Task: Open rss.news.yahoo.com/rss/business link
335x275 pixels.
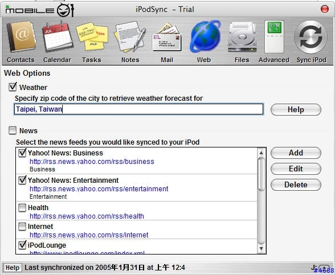Action: pos(92,162)
